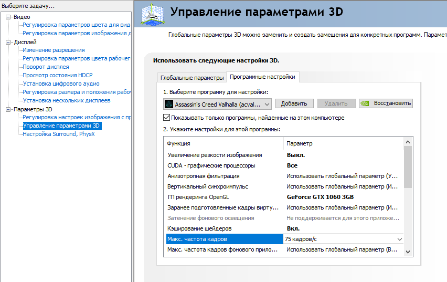Click the settings list scrollbar thumb
The image size is (447, 282).
tap(408, 167)
